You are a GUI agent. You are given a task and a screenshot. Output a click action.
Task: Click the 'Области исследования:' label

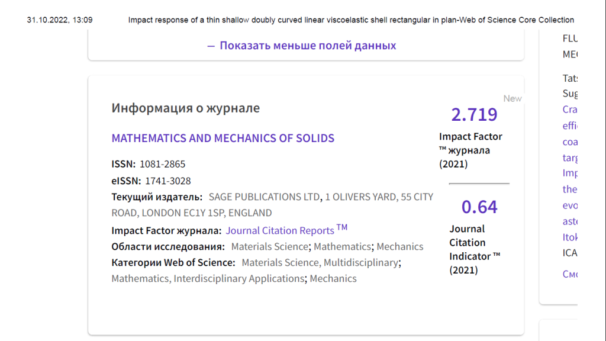[x=168, y=246]
